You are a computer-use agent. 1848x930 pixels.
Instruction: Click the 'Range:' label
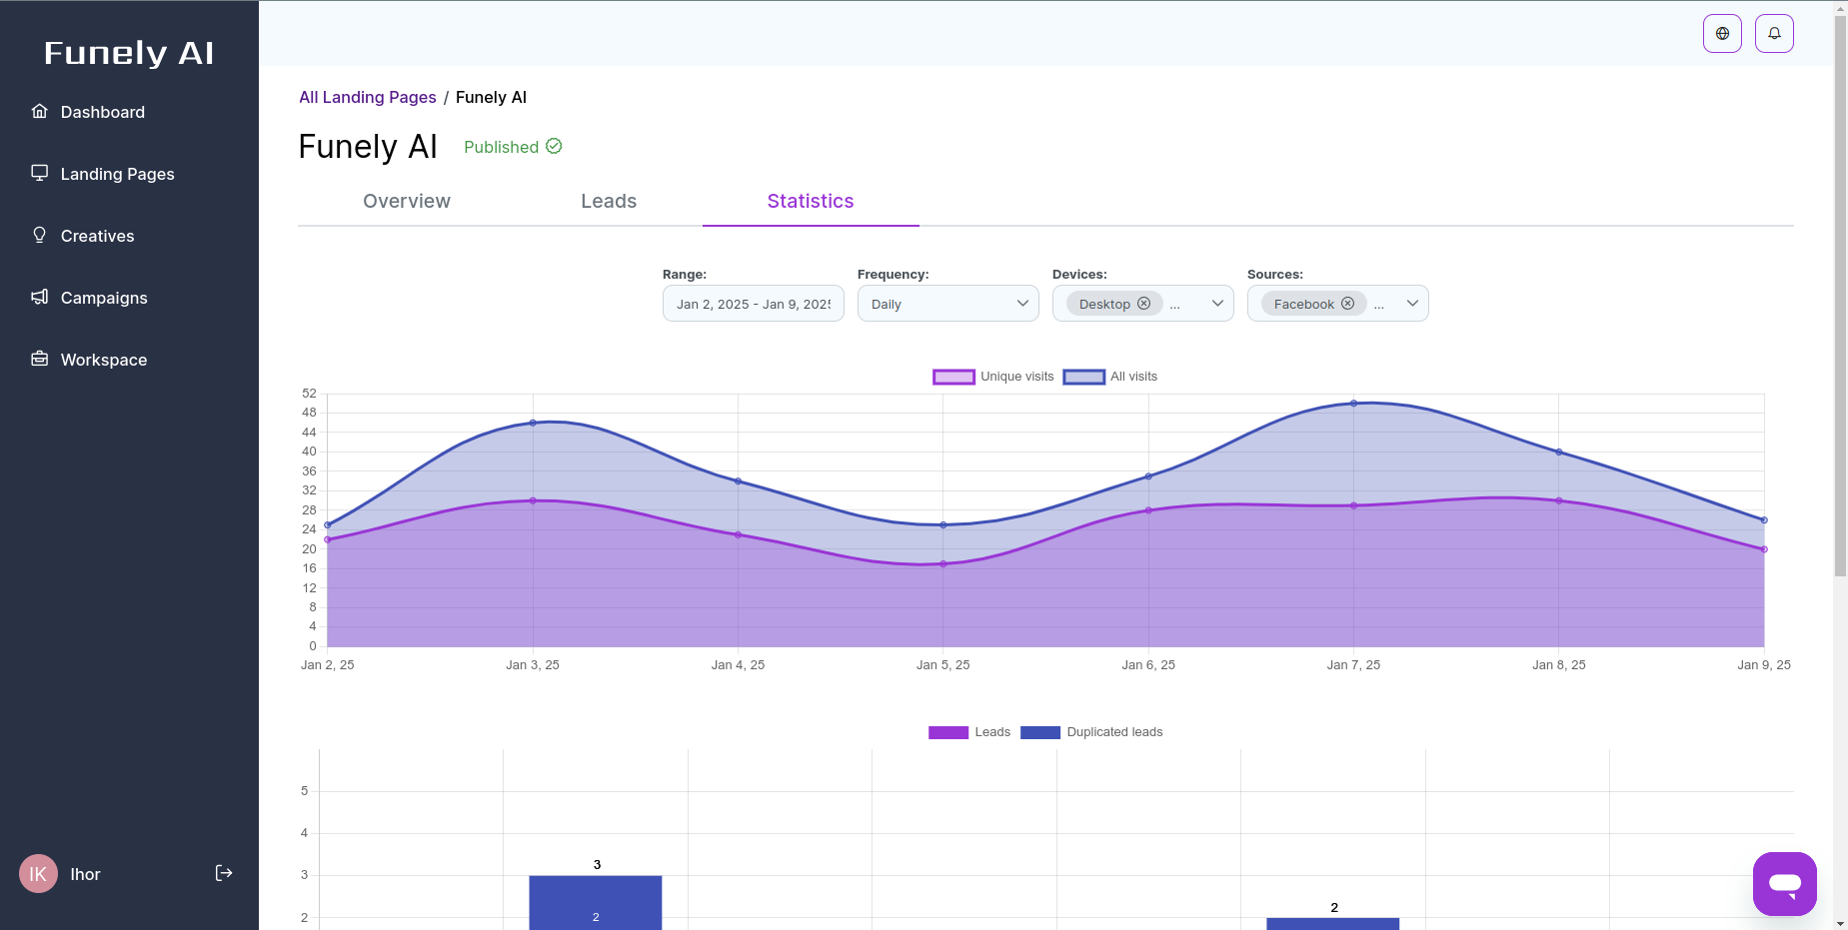[x=685, y=274]
